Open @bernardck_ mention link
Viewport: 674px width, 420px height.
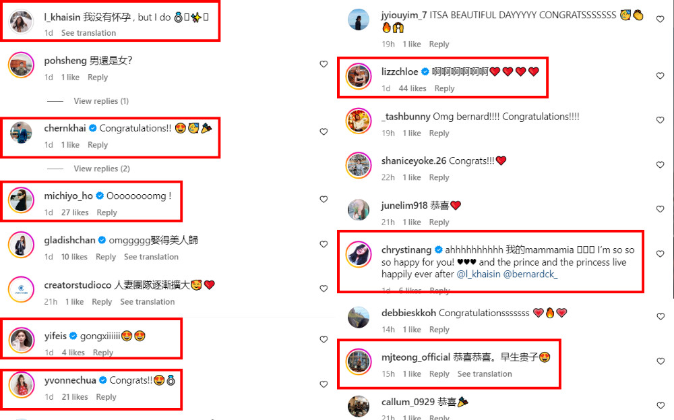coord(530,274)
